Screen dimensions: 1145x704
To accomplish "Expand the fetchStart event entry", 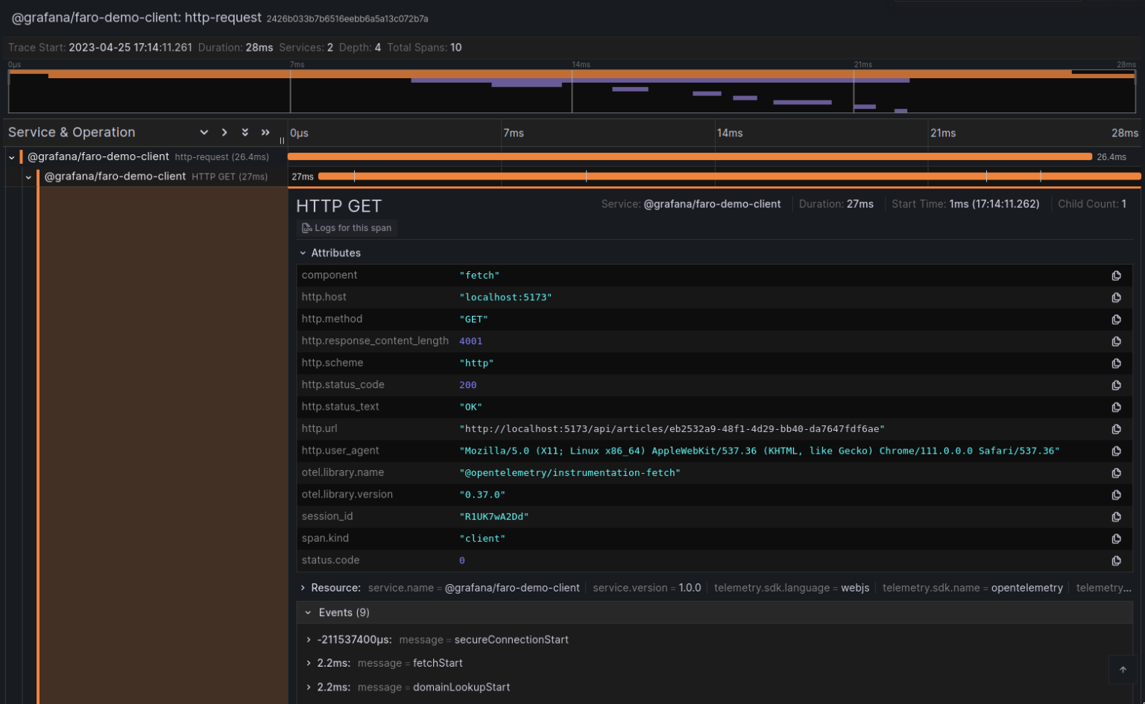I will click(x=308, y=663).
